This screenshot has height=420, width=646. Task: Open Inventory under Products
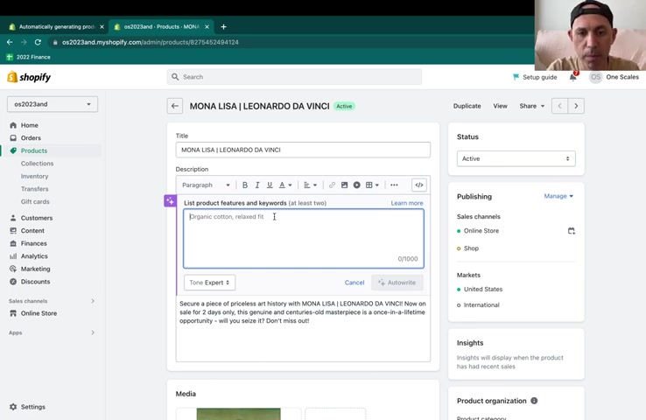click(35, 176)
